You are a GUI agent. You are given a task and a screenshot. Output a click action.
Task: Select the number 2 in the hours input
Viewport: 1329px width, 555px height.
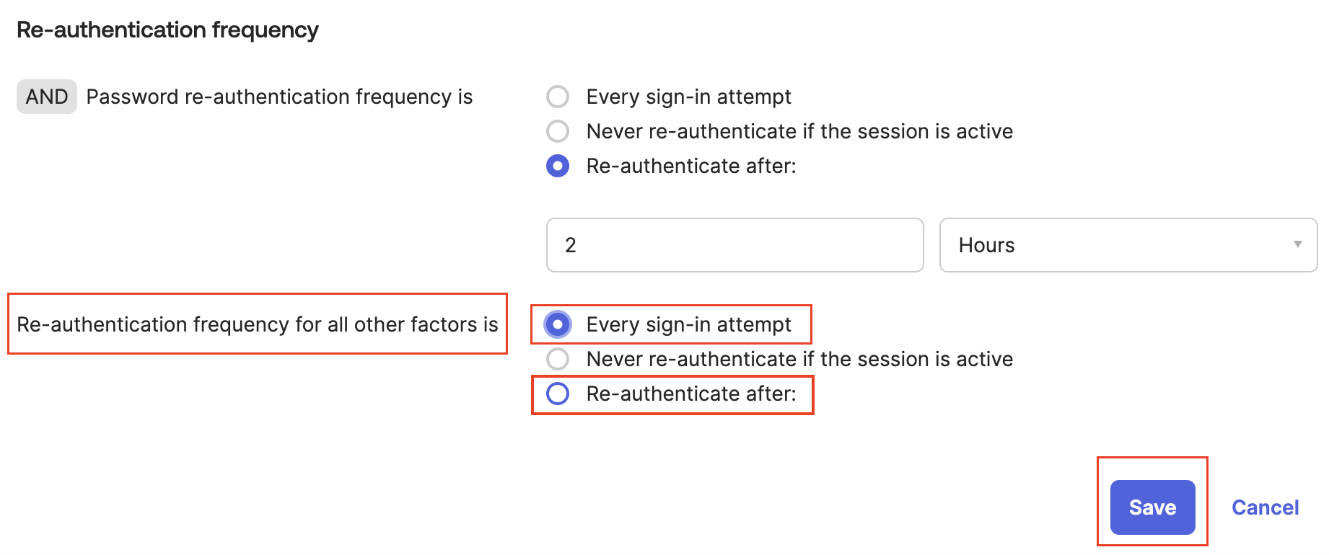click(571, 245)
